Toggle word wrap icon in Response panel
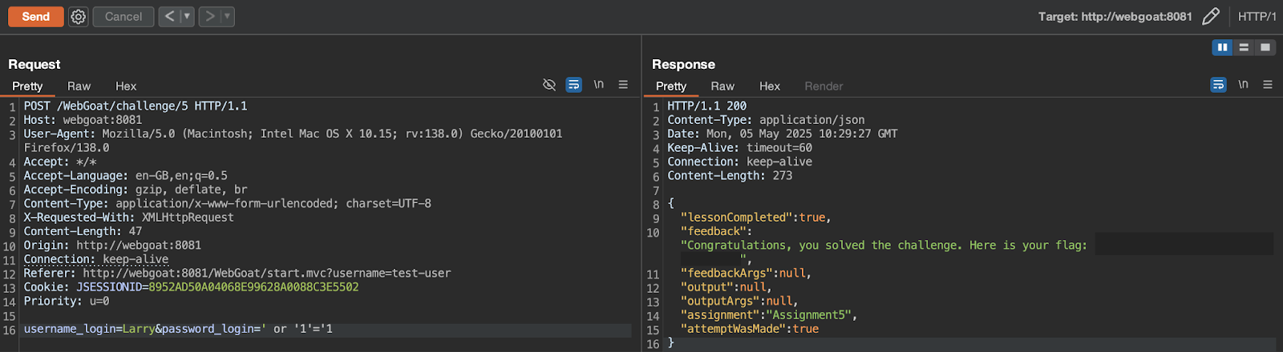Screen dimensions: 1283x352 1218,84
